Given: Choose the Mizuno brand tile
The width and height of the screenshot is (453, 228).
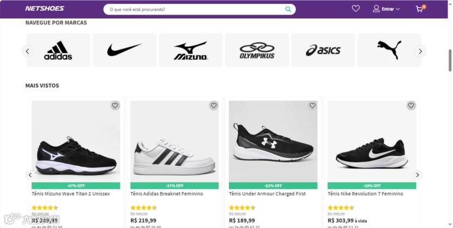Looking at the screenshot, I should [190, 51].
